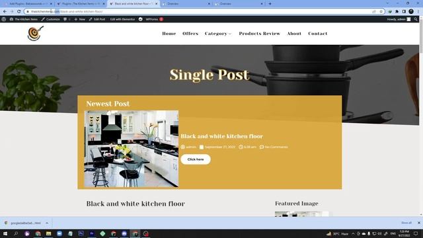This screenshot has width=423, height=238.
Task: Click the admin author link
Action: point(188,147)
